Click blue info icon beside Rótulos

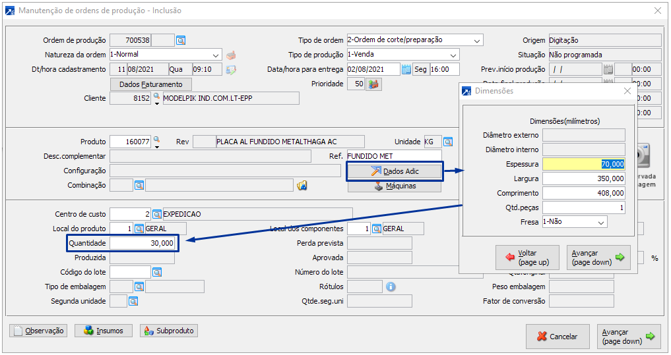coord(391,287)
